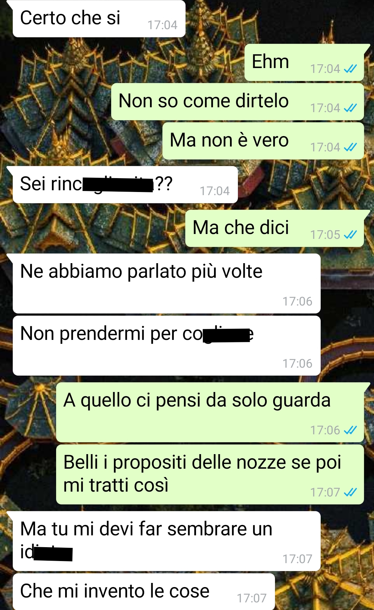Click read ticks on 'A quello ci pensi' message
Image resolution: width=374 pixels, height=610 pixels.
(x=350, y=430)
